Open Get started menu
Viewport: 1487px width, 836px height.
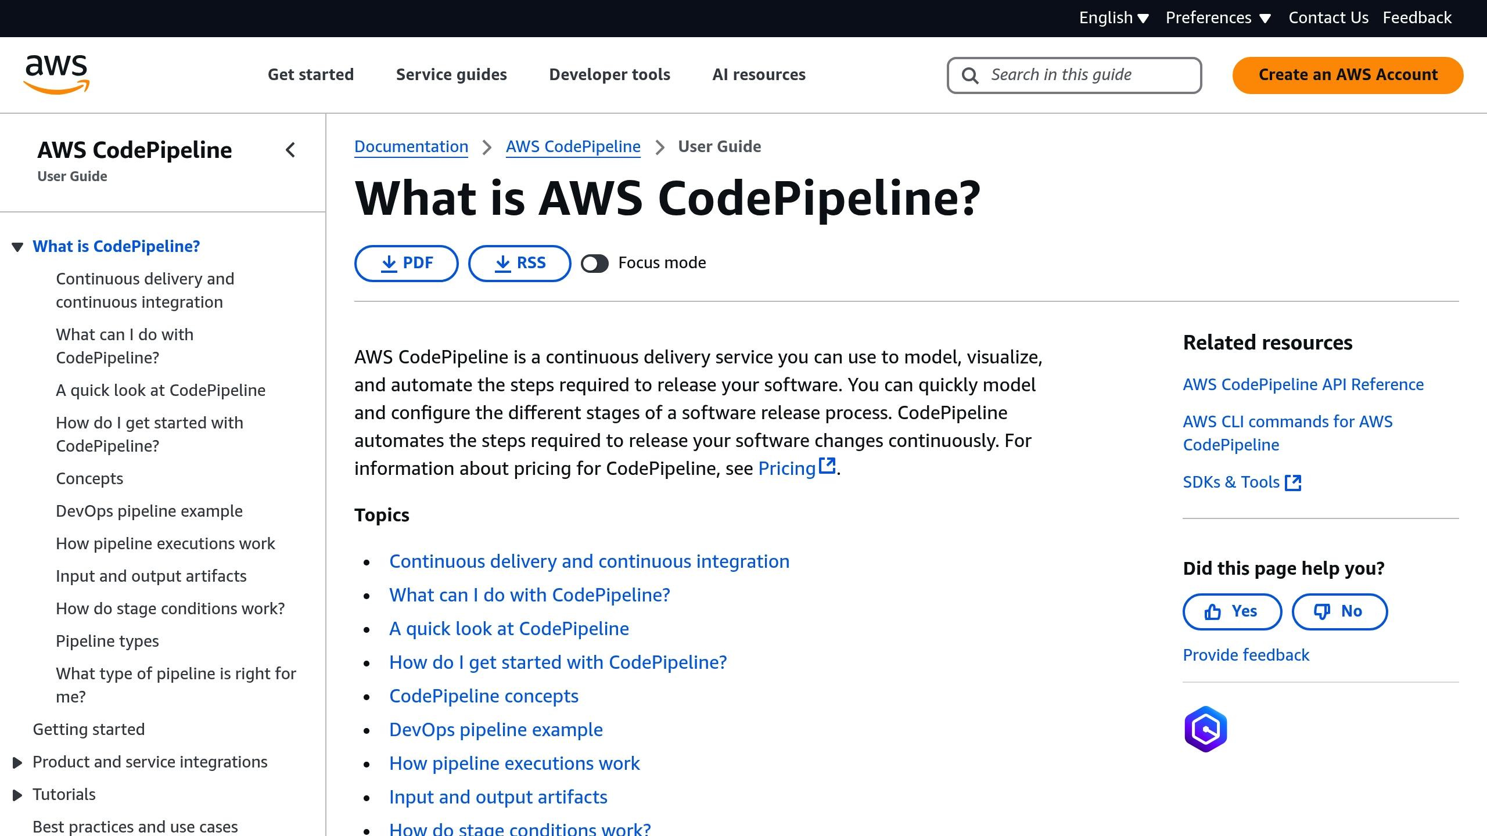(311, 75)
